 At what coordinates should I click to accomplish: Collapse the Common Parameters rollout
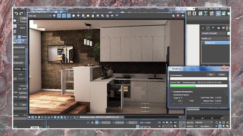pyautogui.click(x=172, y=91)
